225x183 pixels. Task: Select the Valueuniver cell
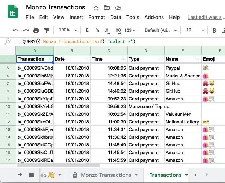[x=183, y=114]
